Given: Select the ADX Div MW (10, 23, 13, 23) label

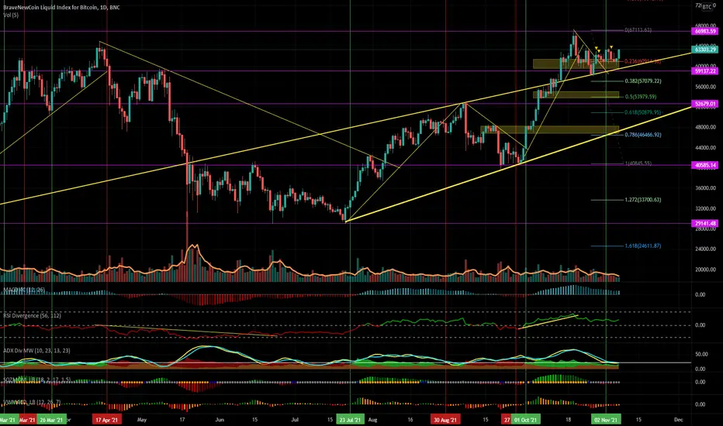Looking at the screenshot, I should pyautogui.click(x=37, y=350).
